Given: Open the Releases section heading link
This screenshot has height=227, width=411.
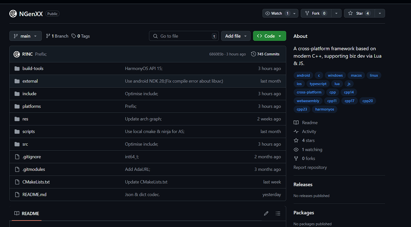Looking at the screenshot, I should [x=303, y=184].
